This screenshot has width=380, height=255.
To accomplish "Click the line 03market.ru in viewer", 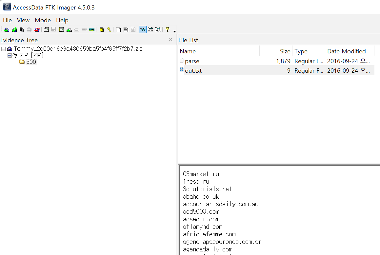I will tap(201, 174).
